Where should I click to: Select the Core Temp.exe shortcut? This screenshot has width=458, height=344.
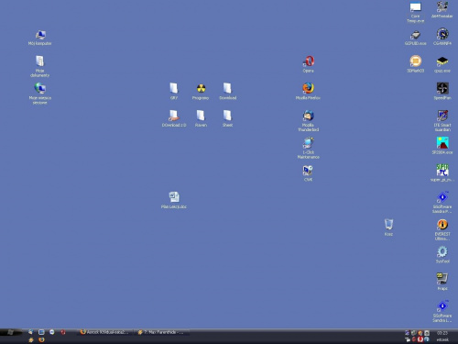click(x=415, y=12)
